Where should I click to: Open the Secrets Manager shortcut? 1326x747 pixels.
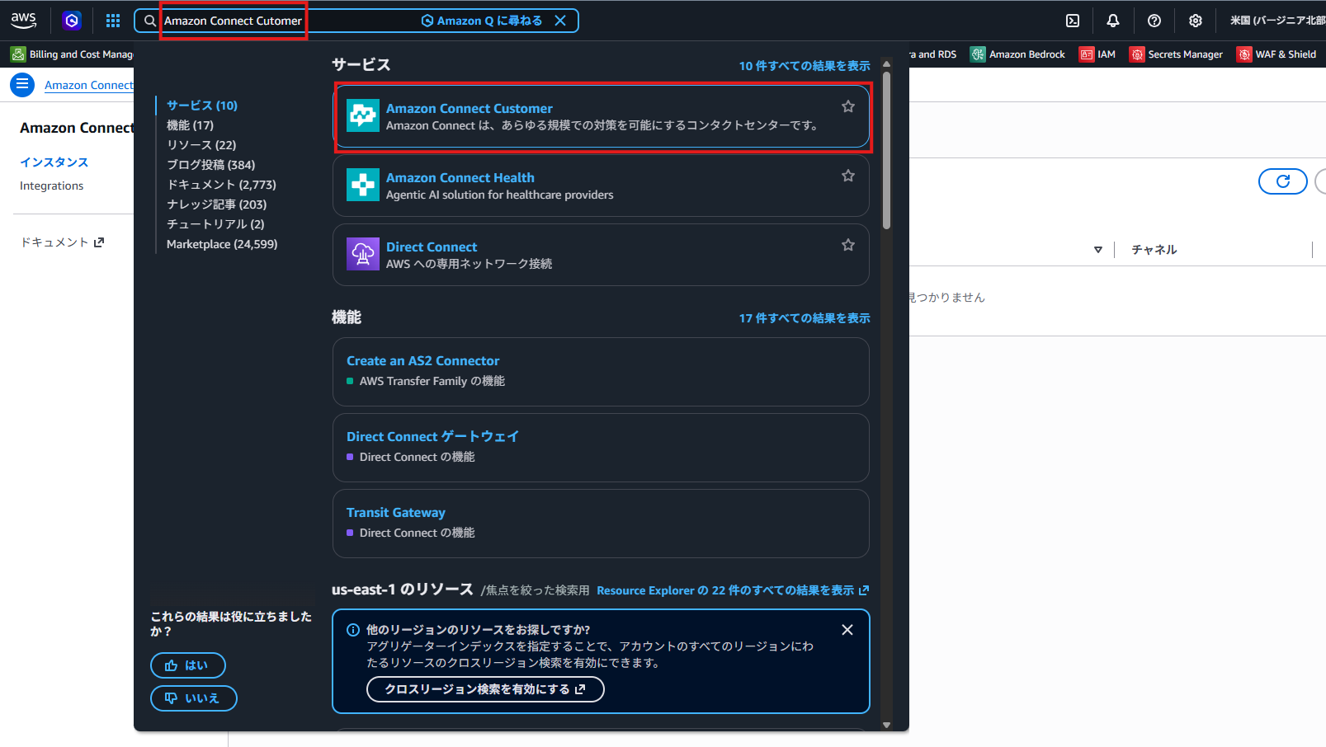[1176, 54]
